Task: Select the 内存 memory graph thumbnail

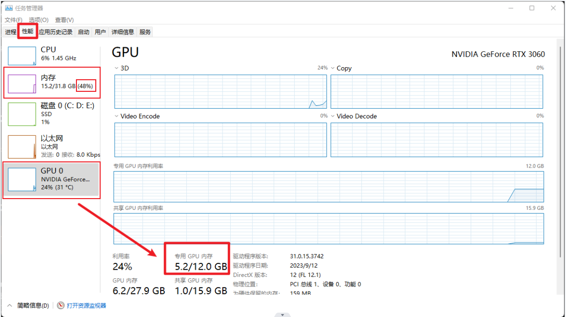Action: [x=22, y=84]
